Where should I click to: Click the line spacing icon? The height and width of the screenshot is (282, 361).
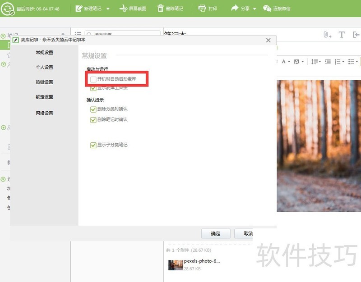coord(314,62)
